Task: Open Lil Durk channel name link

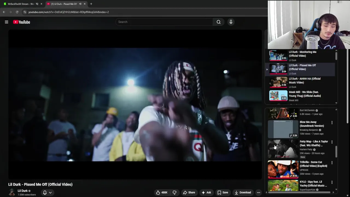Action: (23, 191)
